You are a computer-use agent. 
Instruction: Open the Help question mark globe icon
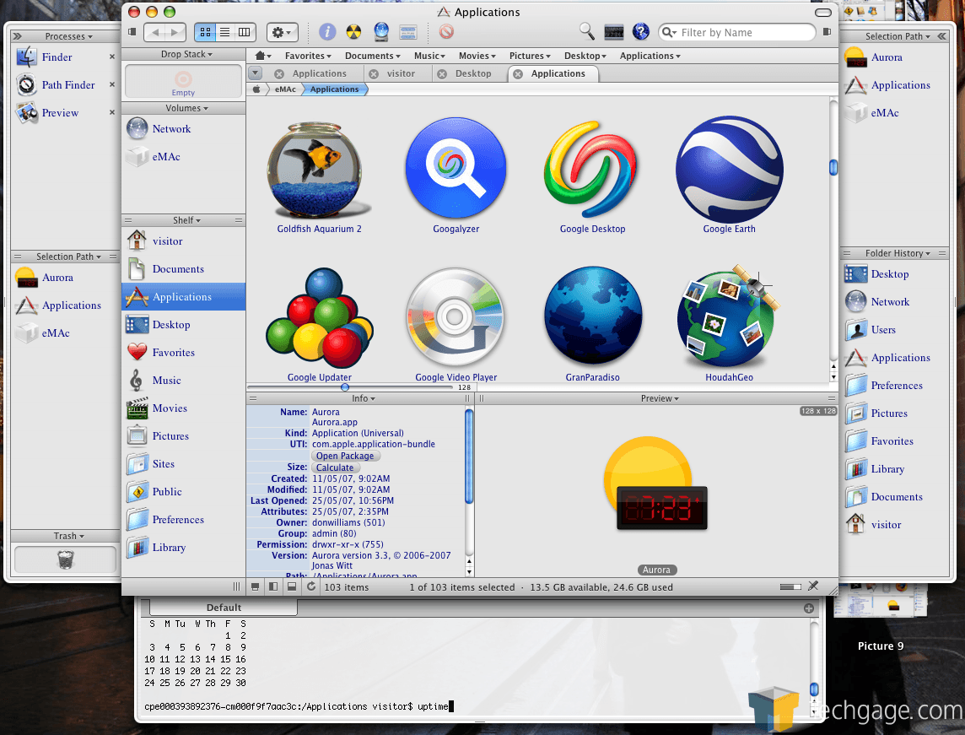coord(641,31)
